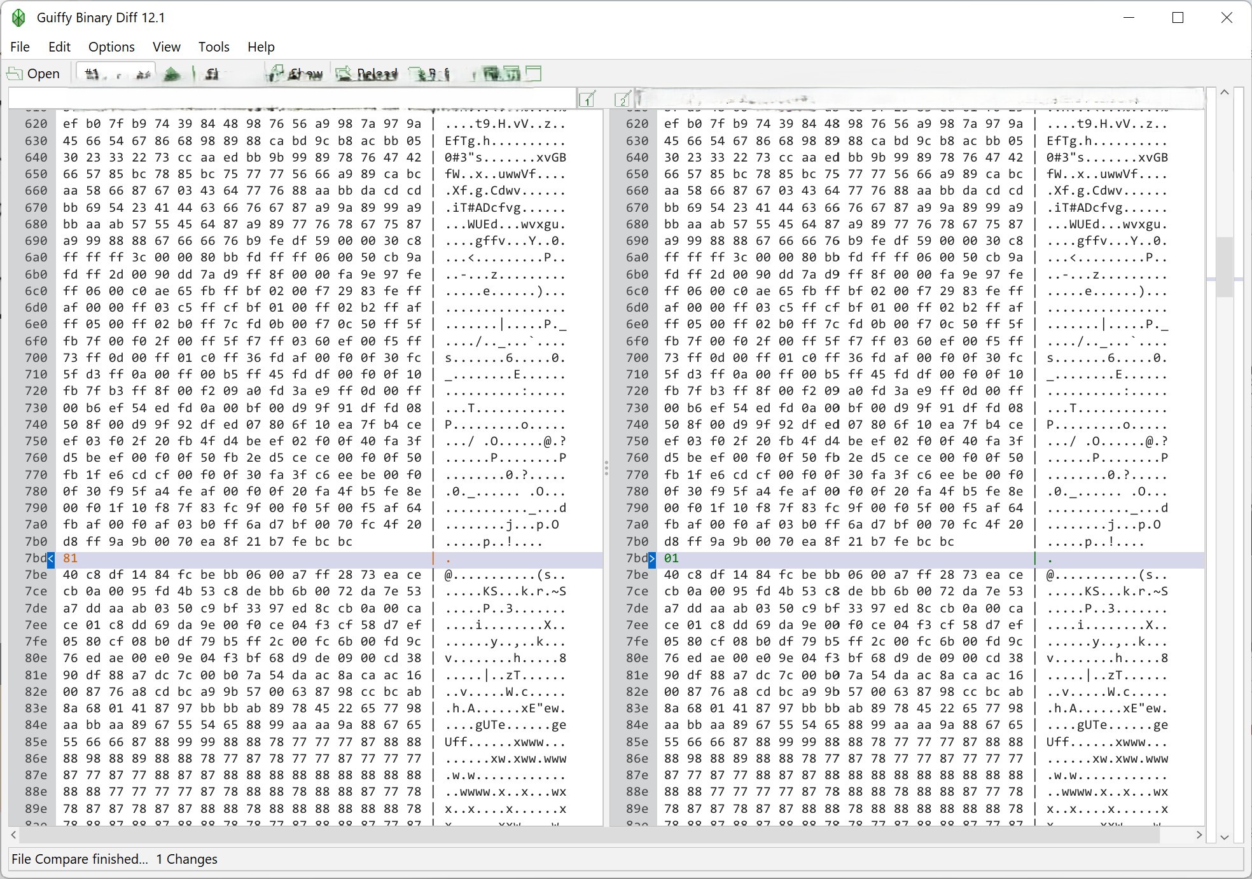1252x879 pixels.
Task: Open the File menu
Action: (x=20, y=46)
